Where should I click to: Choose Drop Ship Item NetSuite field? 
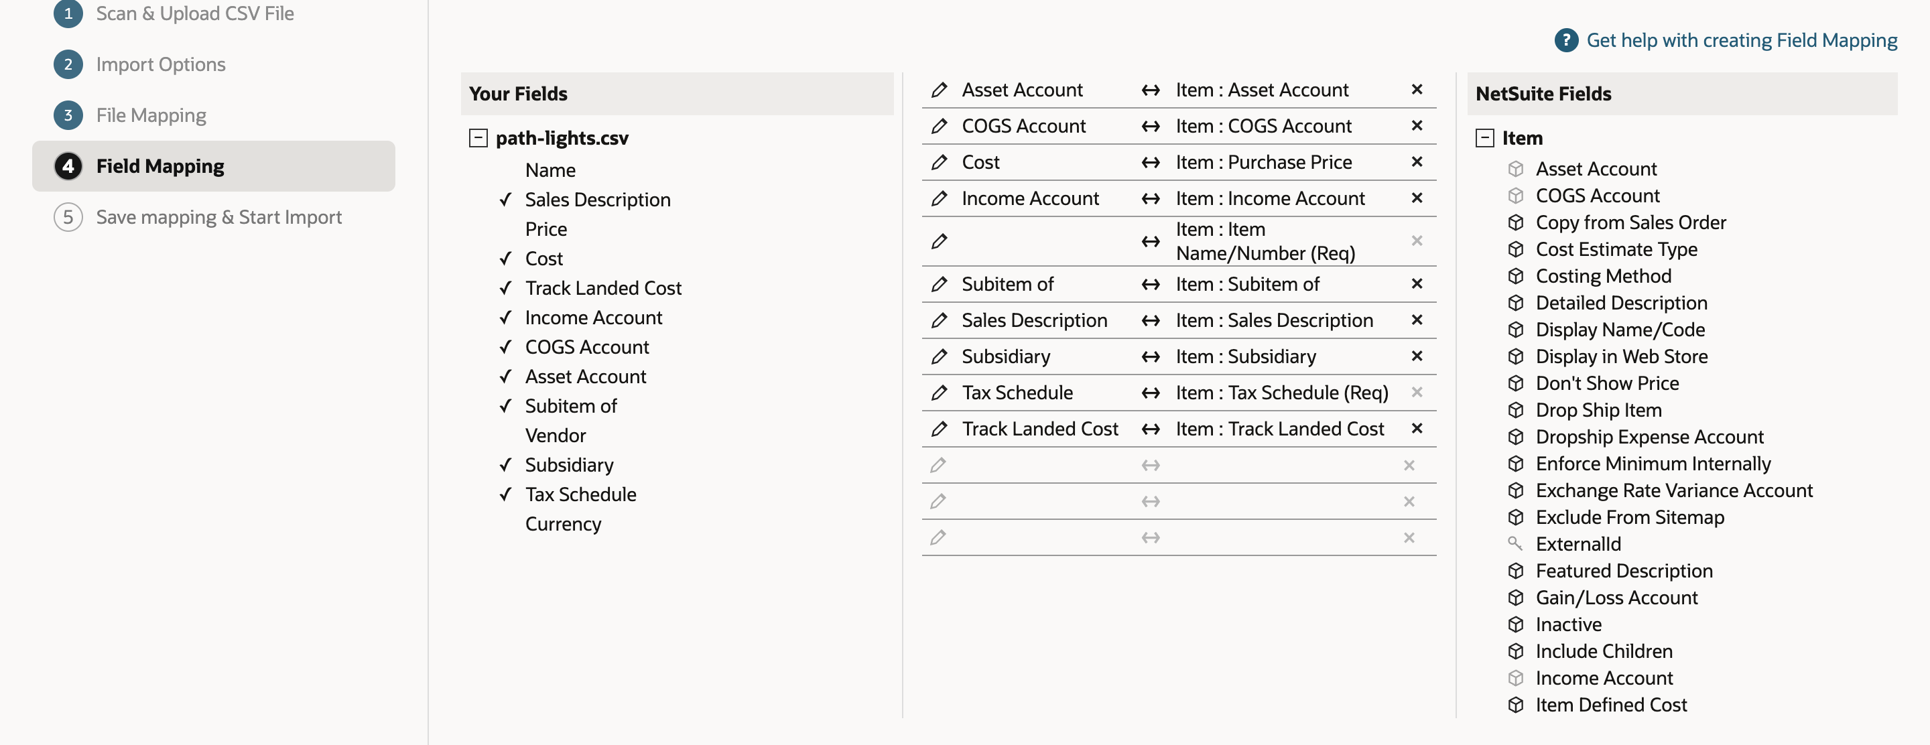pyautogui.click(x=1598, y=410)
